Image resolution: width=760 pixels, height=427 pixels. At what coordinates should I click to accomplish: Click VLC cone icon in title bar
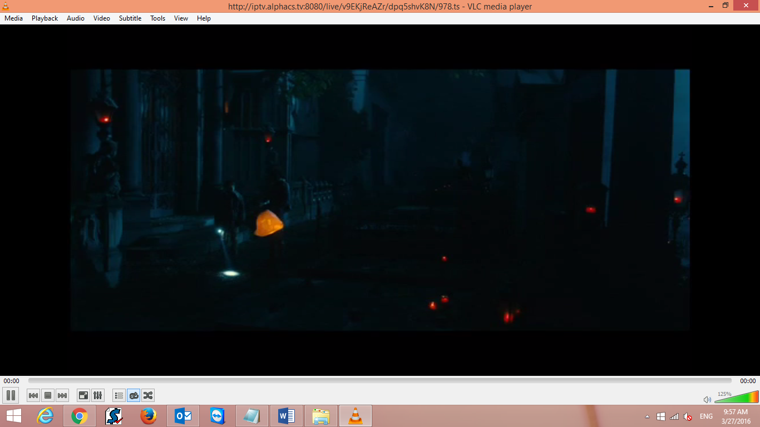pyautogui.click(x=6, y=6)
